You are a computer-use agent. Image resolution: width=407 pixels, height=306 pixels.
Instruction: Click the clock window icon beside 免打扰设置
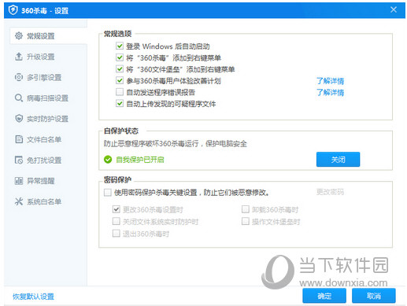pyautogui.click(x=19, y=160)
